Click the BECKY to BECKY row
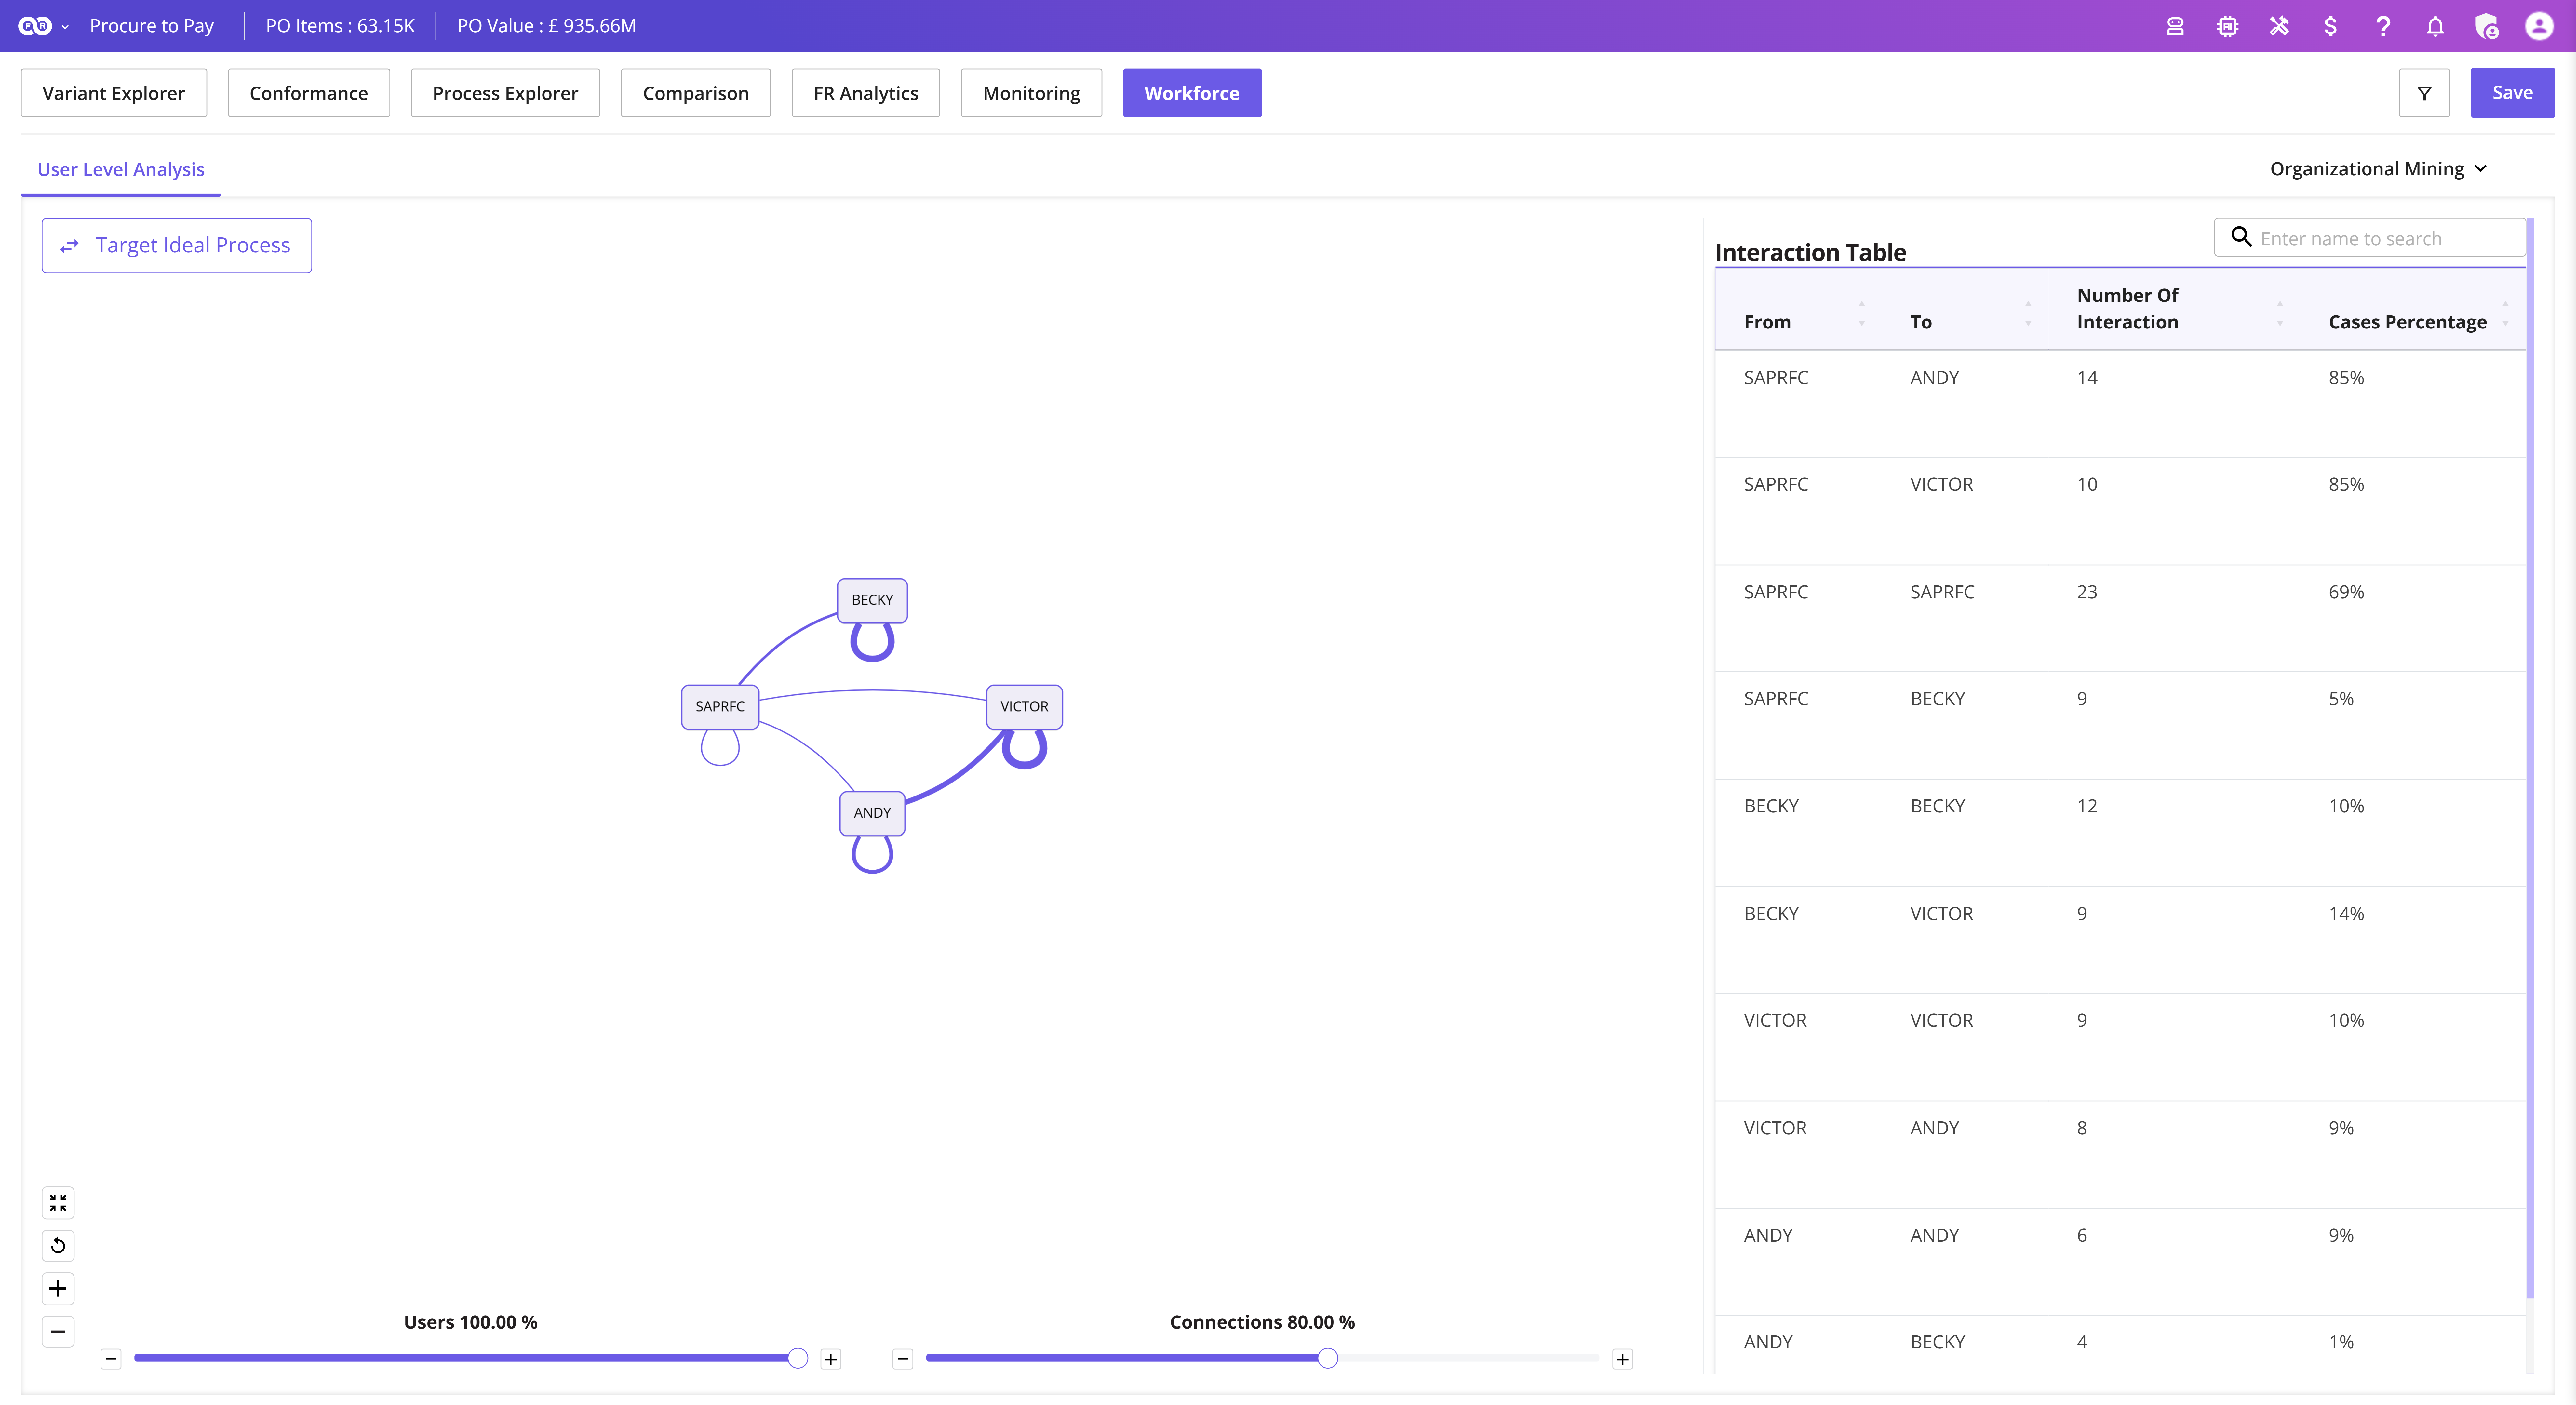The image size is (2576, 1405). point(2120,833)
